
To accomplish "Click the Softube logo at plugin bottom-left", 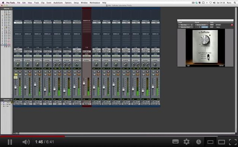I will pos(188,65).
